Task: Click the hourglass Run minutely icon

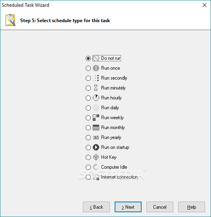Action: coord(96,88)
